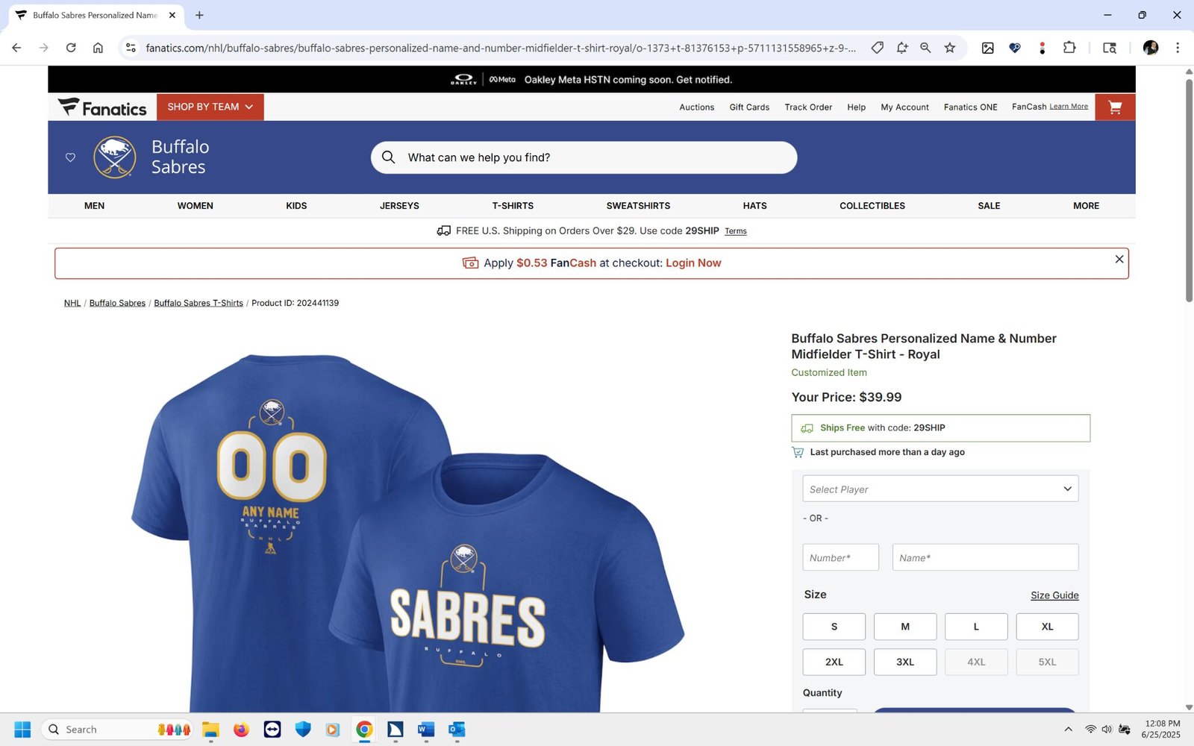Image resolution: width=1194 pixels, height=746 pixels.
Task: Open the Extensions puzzle icon
Action: tap(1069, 48)
